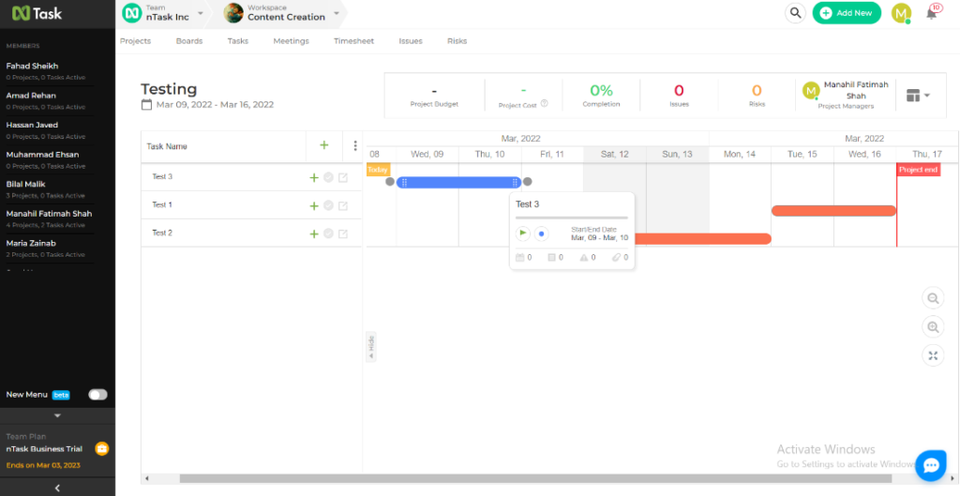Click the zoom in timeline icon
The height and width of the screenshot is (496, 960).
pos(933,327)
